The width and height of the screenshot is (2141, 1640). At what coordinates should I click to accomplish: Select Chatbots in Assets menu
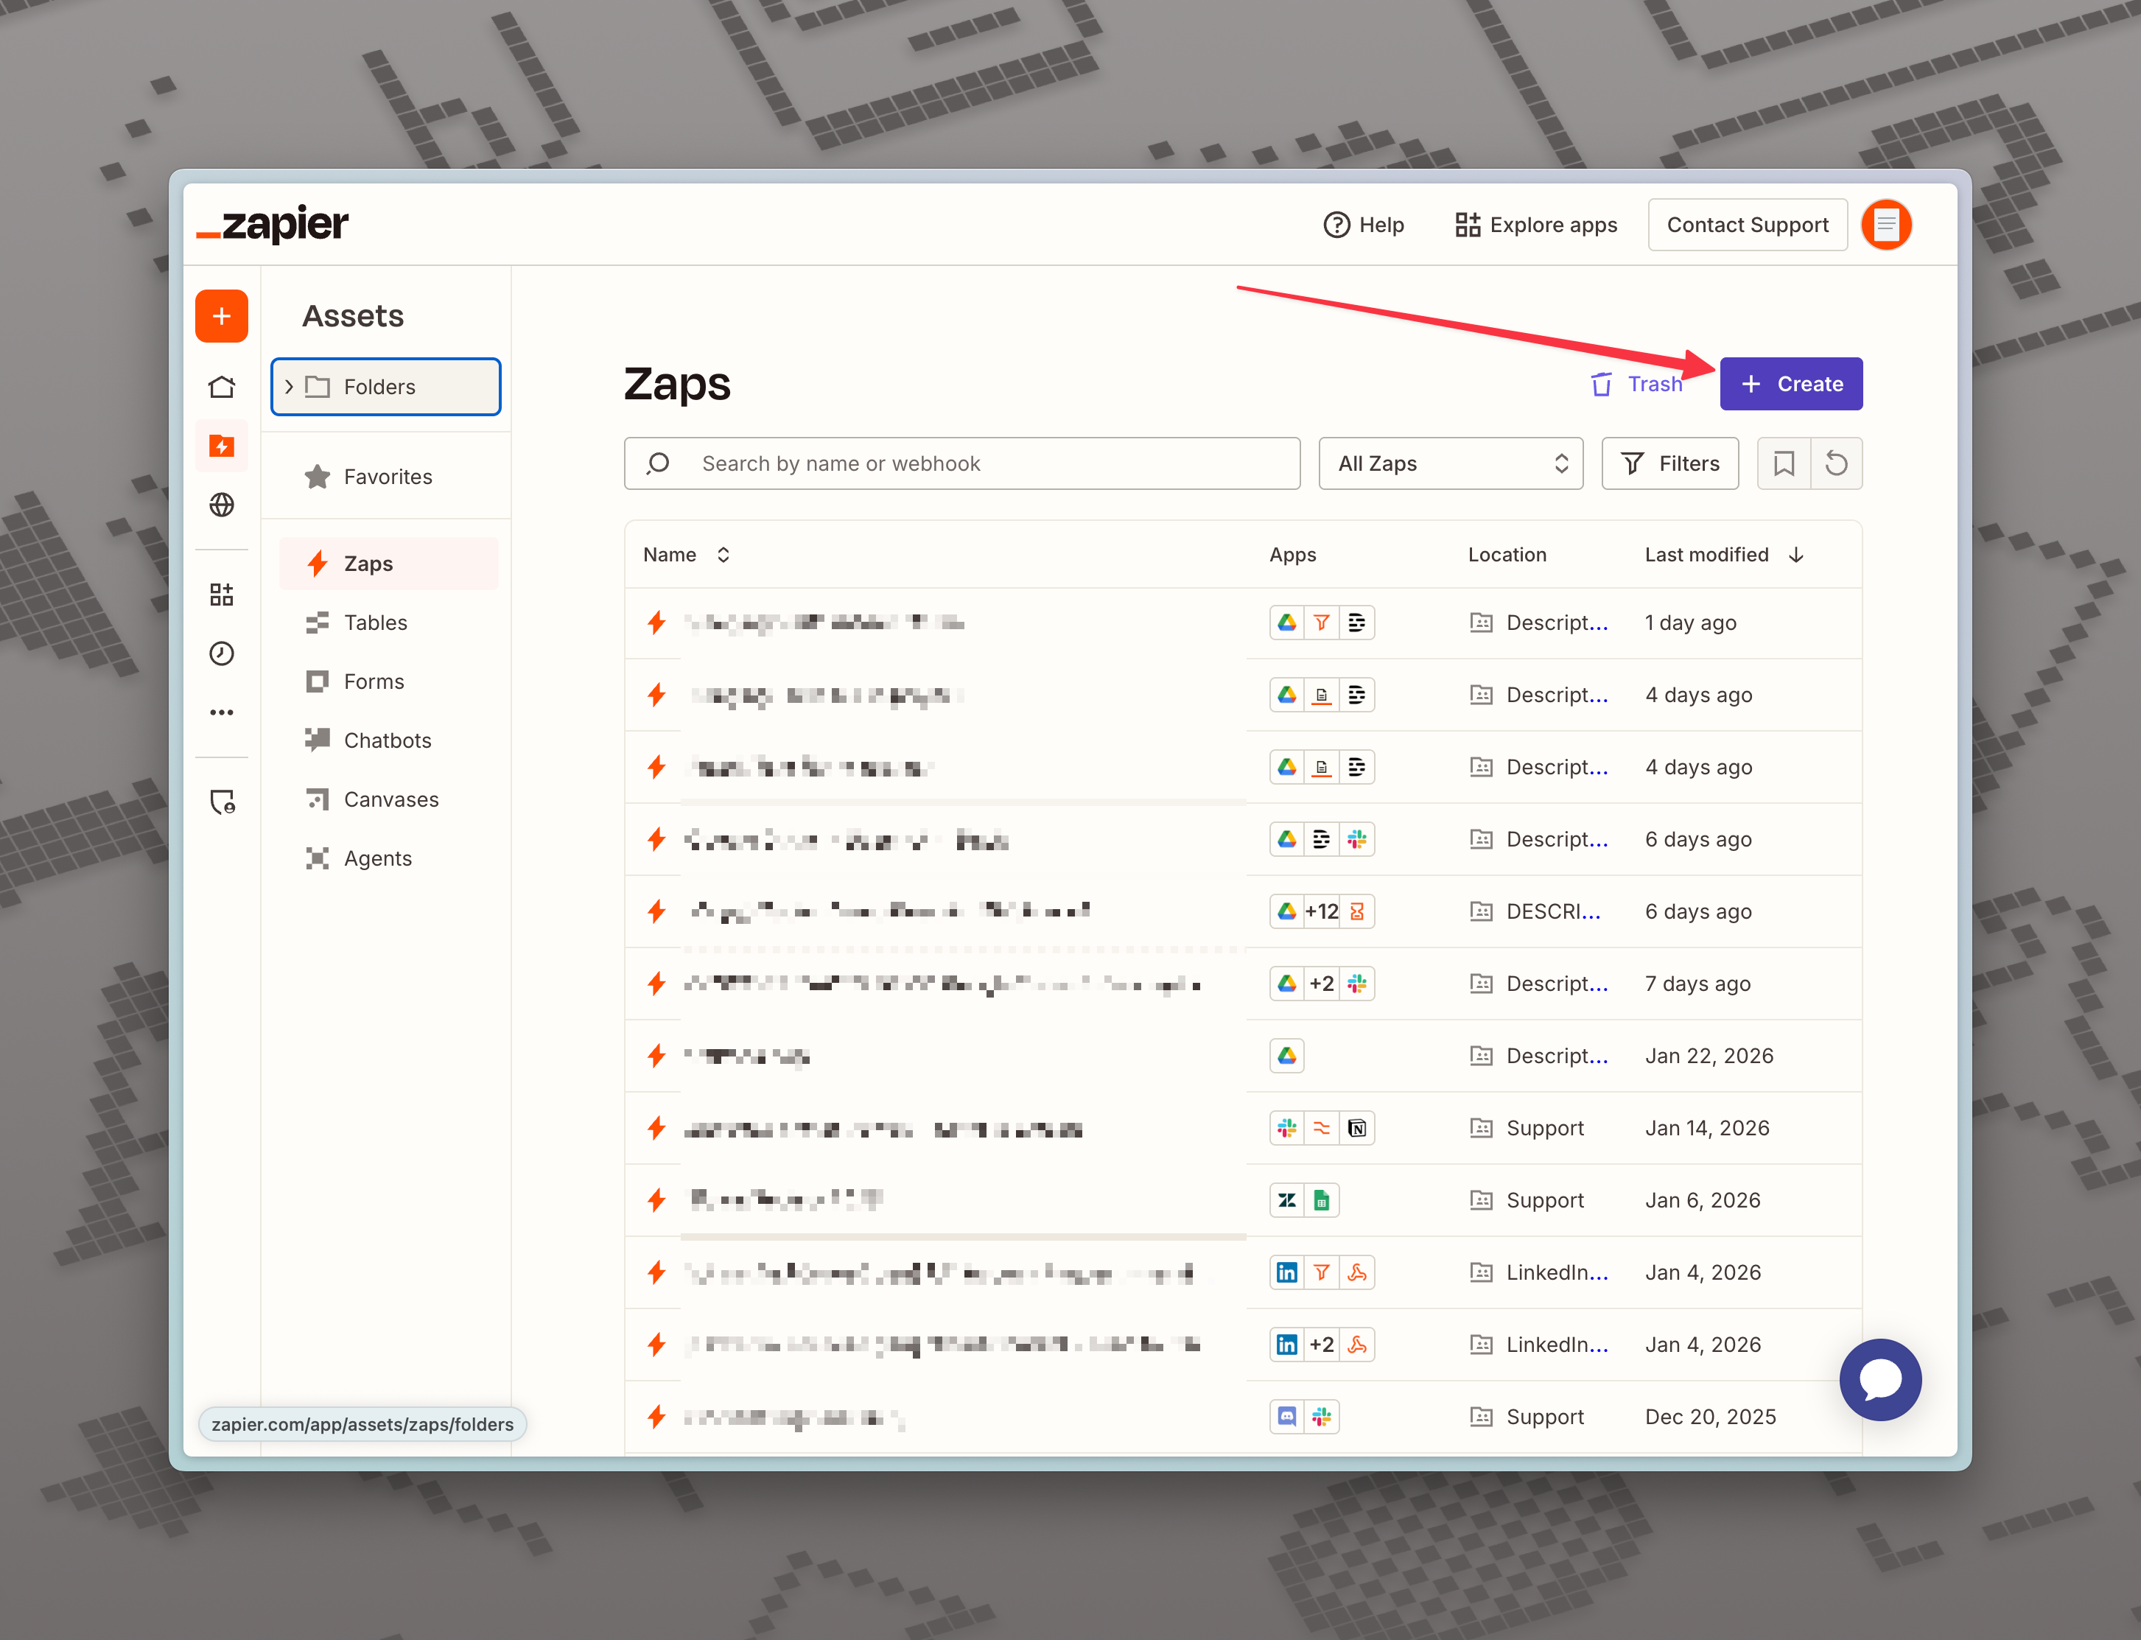387,740
